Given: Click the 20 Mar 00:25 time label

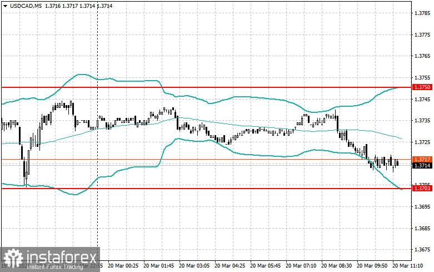Looking at the screenshot, I should coord(123,266).
